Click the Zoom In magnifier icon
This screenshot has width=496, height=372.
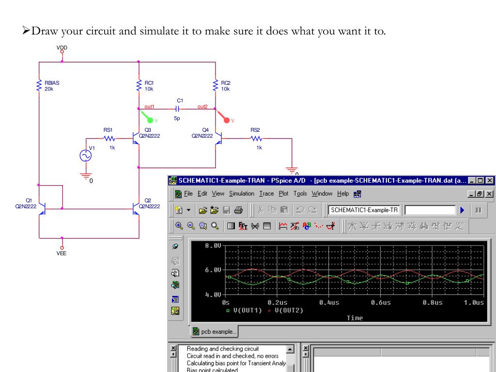tap(179, 226)
